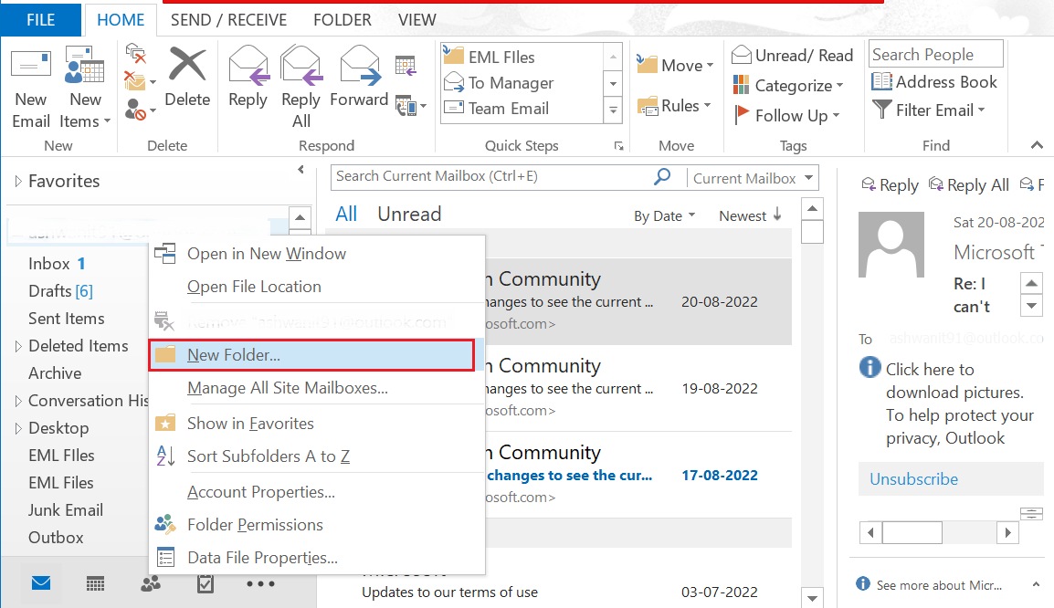Open Filter Email dropdown
The height and width of the screenshot is (608, 1054).
[x=928, y=110]
